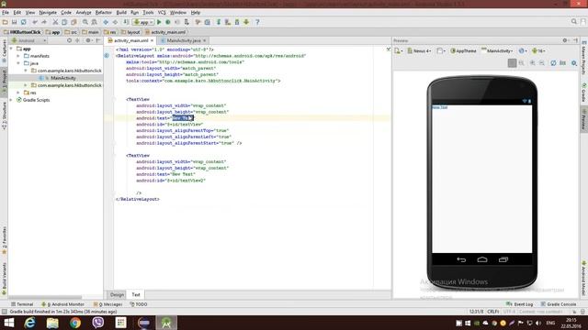This screenshot has width=588, height=330.
Task: Click the HKButtonClick breadcrumb
Action: pyautogui.click(x=22, y=32)
